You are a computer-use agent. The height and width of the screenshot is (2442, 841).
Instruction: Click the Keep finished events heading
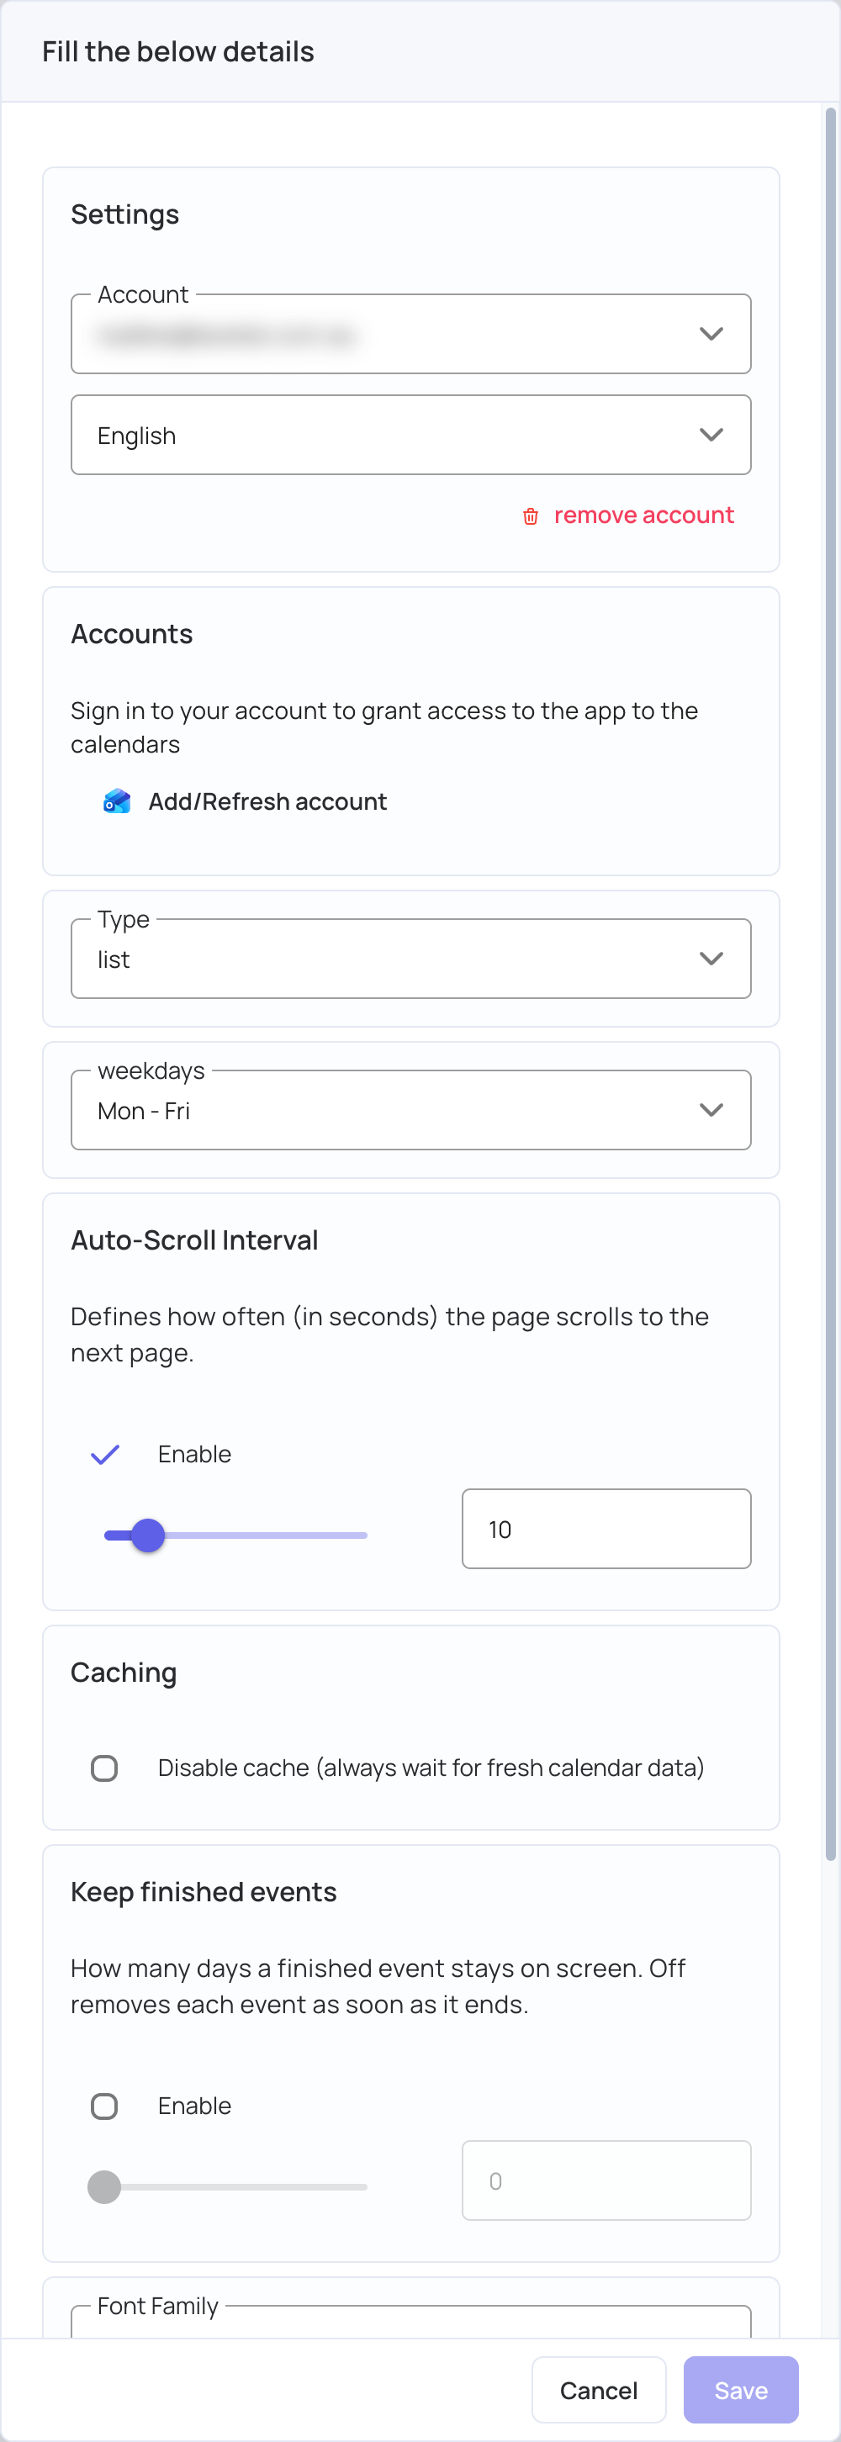(x=204, y=1891)
